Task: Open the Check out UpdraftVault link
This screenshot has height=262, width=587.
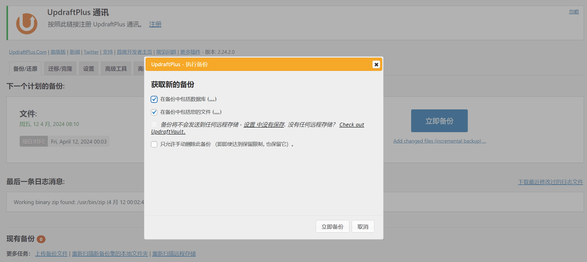Action: (352, 124)
